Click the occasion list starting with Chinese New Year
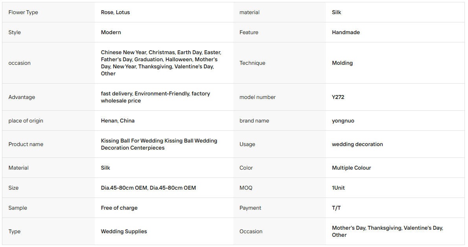 (161, 63)
